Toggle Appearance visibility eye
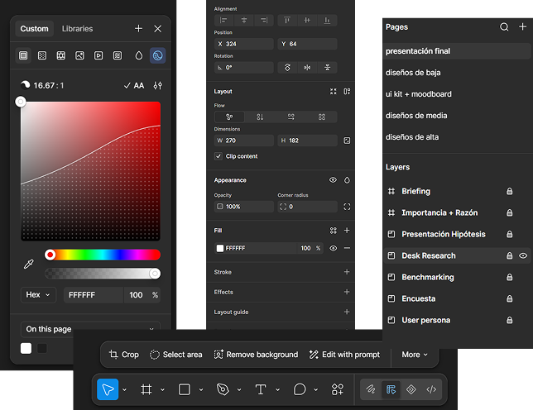533x410 pixels. [333, 180]
